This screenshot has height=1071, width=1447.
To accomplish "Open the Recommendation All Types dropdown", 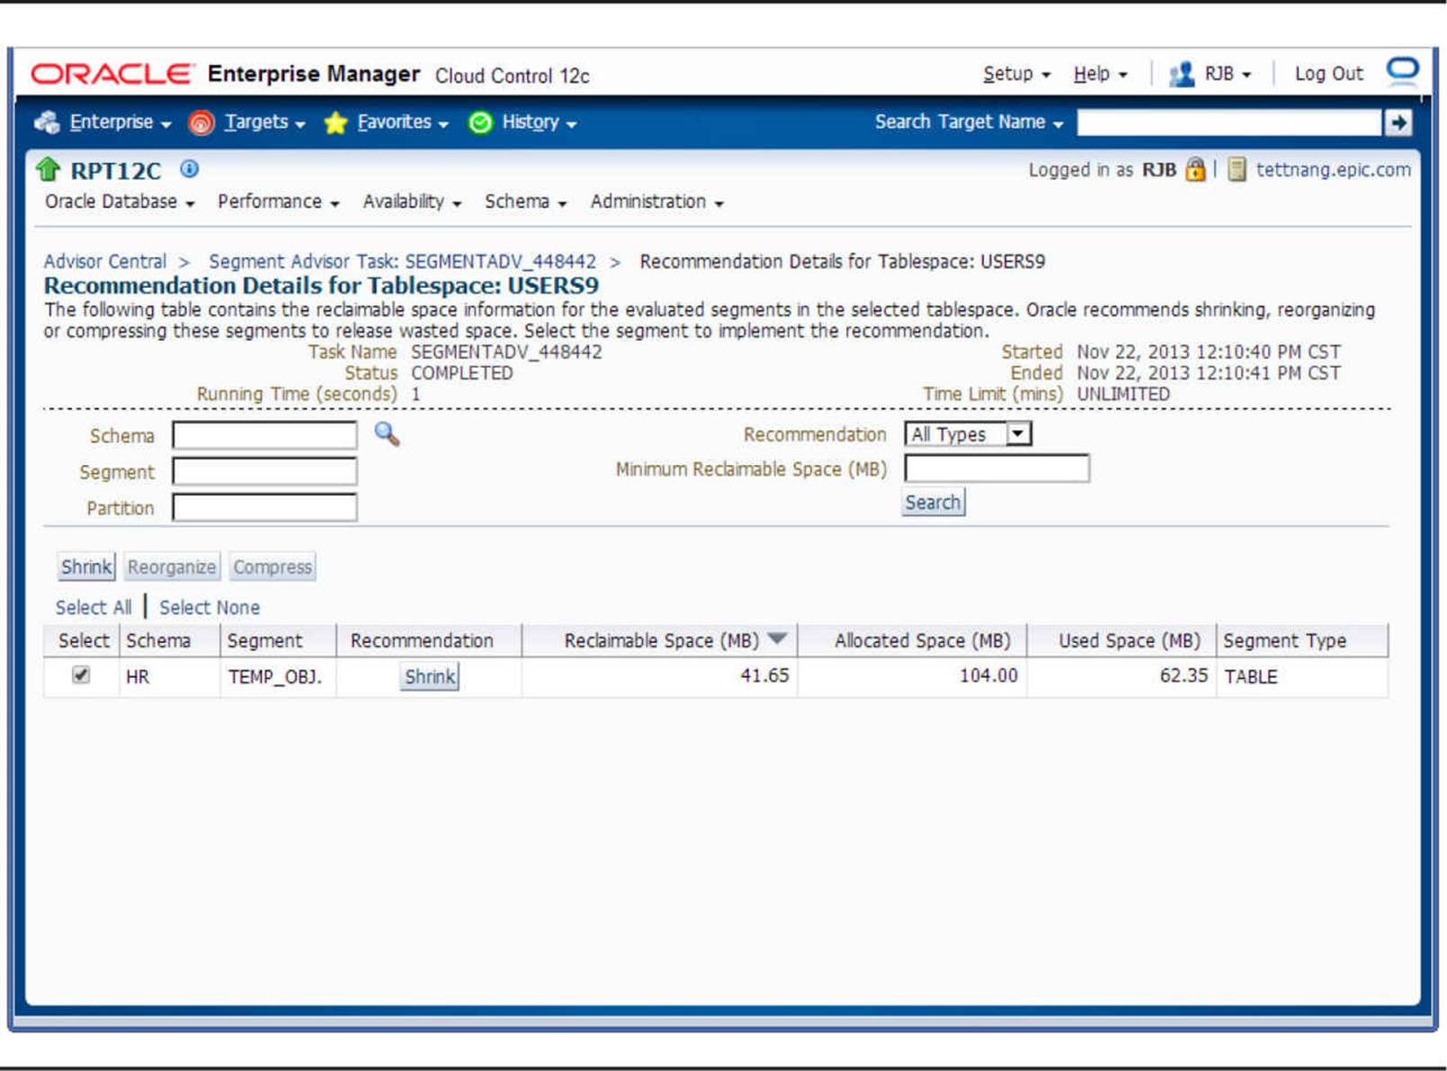I will click(968, 434).
